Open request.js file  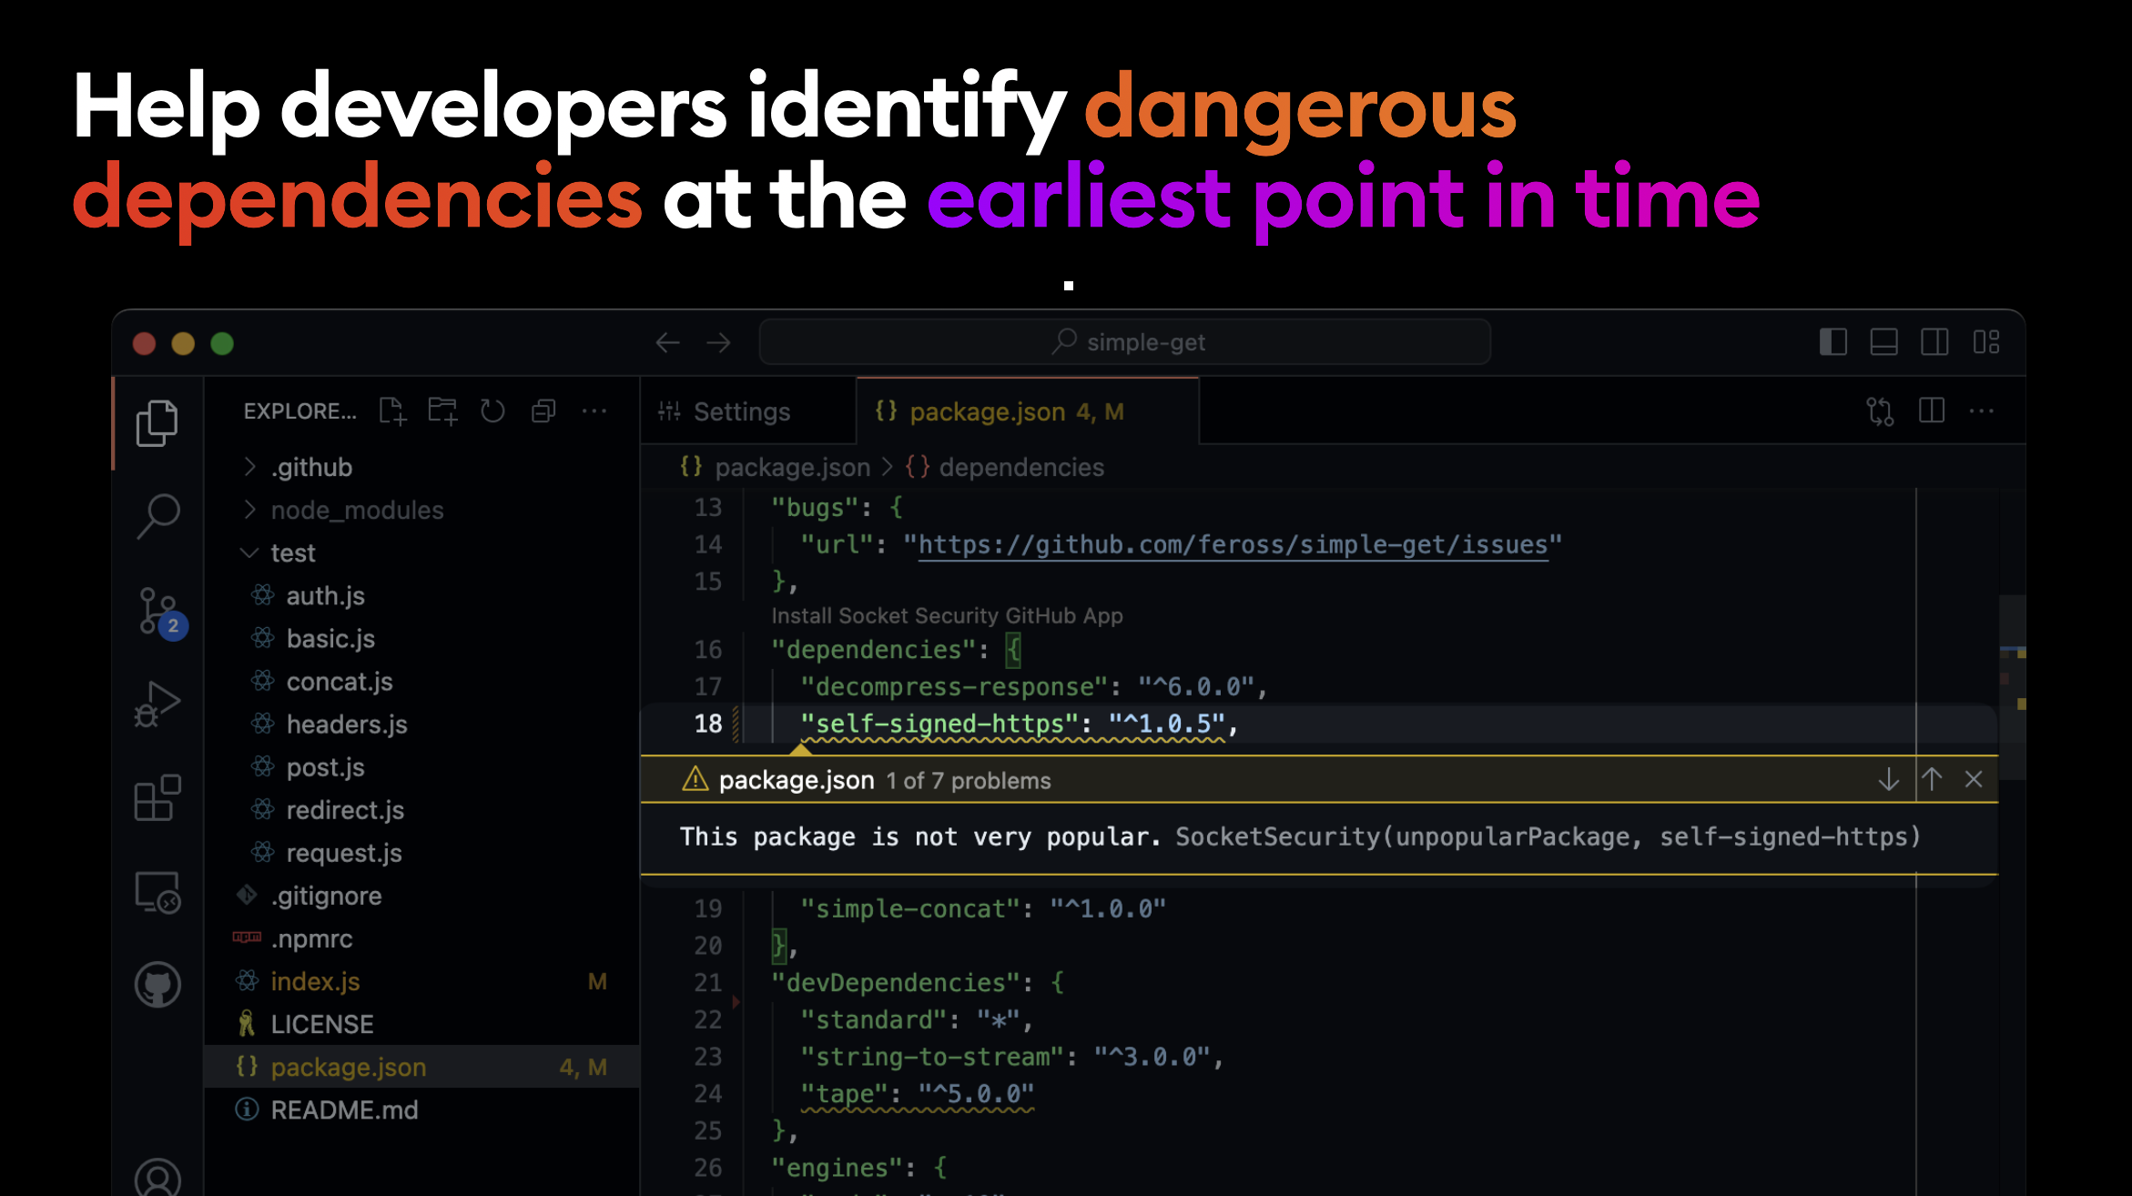422,852
